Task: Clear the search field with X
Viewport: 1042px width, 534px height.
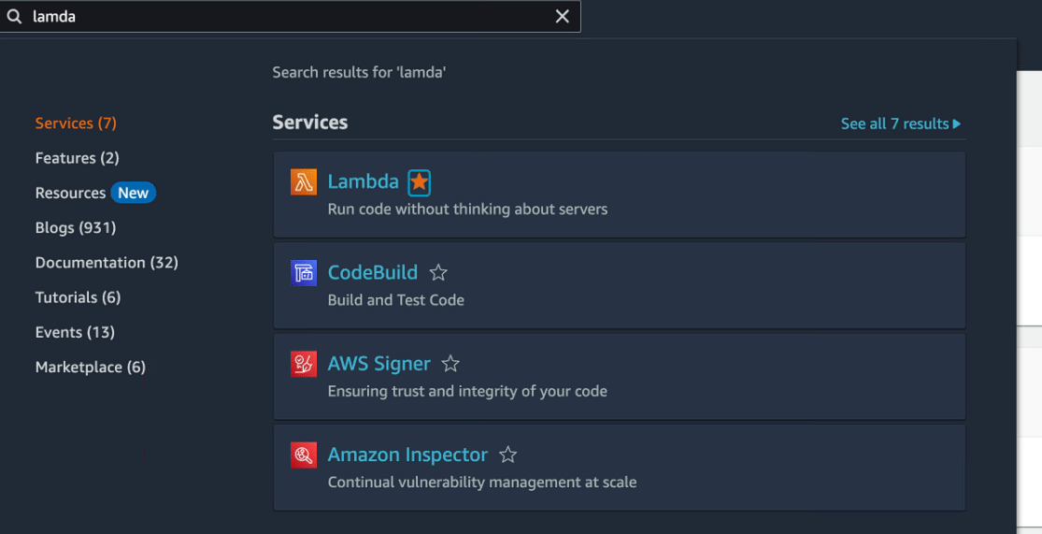Action: (563, 17)
